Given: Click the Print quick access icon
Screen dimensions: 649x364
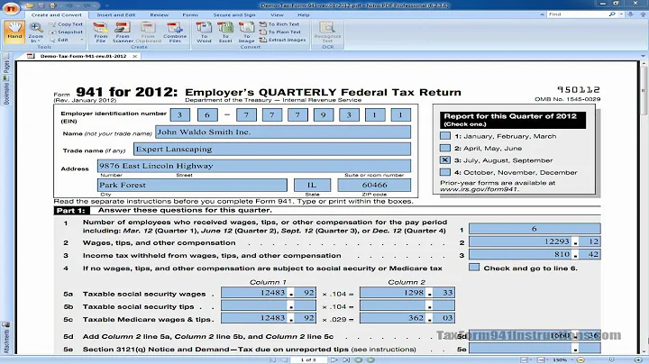Looking at the screenshot, I should 52,5.
